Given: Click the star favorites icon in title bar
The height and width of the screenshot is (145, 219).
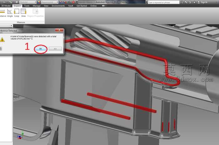Looking at the screenshot, I should pos(194,2).
